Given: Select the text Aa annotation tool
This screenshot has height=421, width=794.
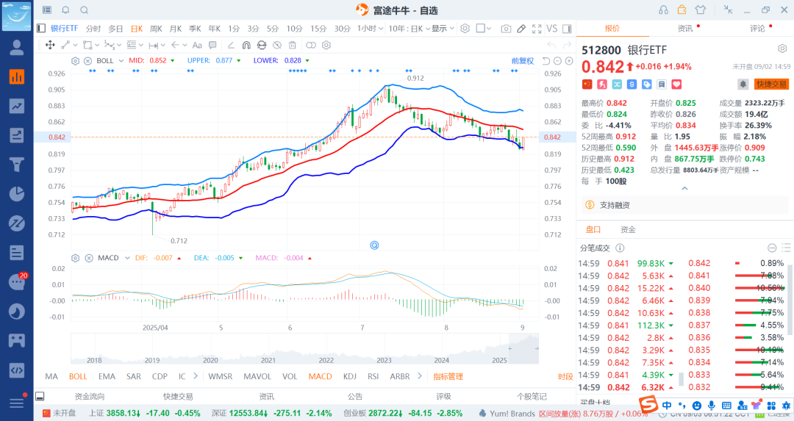Looking at the screenshot, I should (197, 45).
